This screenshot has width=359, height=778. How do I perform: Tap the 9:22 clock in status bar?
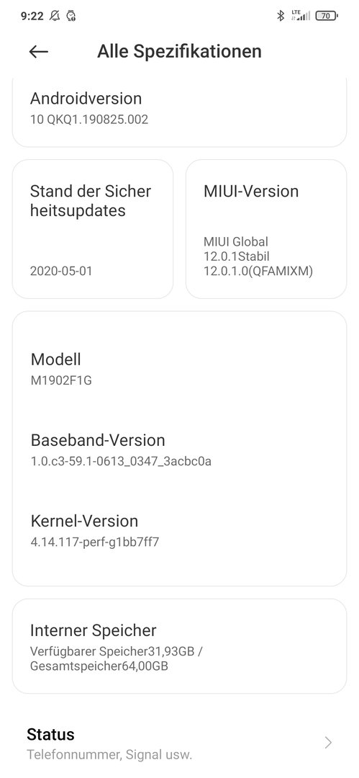32,16
